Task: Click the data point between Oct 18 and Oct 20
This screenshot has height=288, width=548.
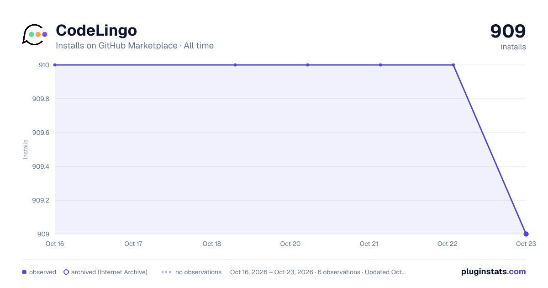Action: click(x=235, y=65)
